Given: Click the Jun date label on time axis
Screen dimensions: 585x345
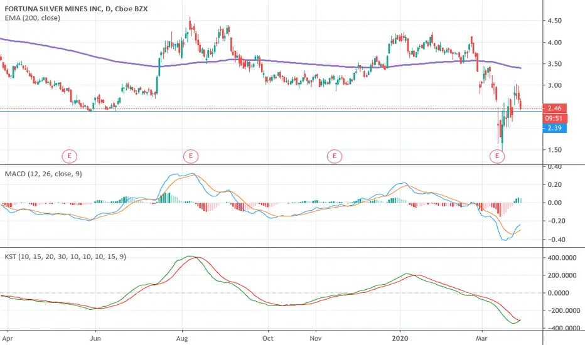Looking at the screenshot, I should (x=95, y=338).
